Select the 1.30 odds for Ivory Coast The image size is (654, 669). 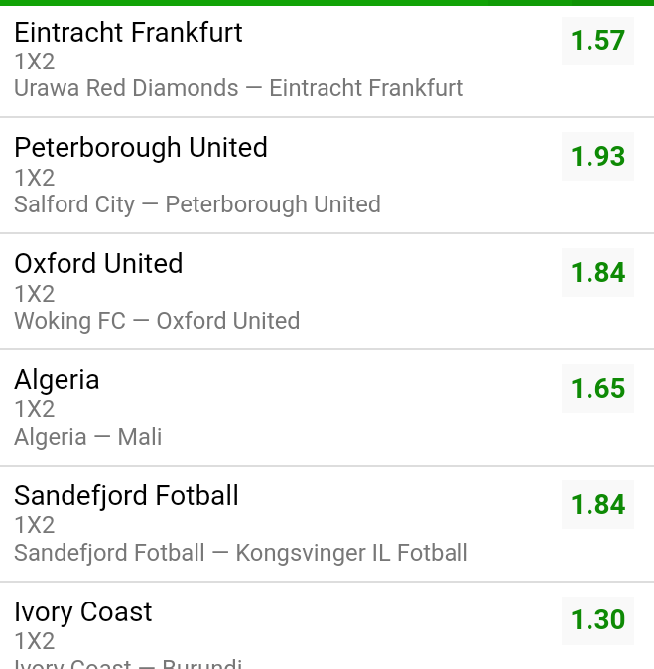(x=597, y=620)
